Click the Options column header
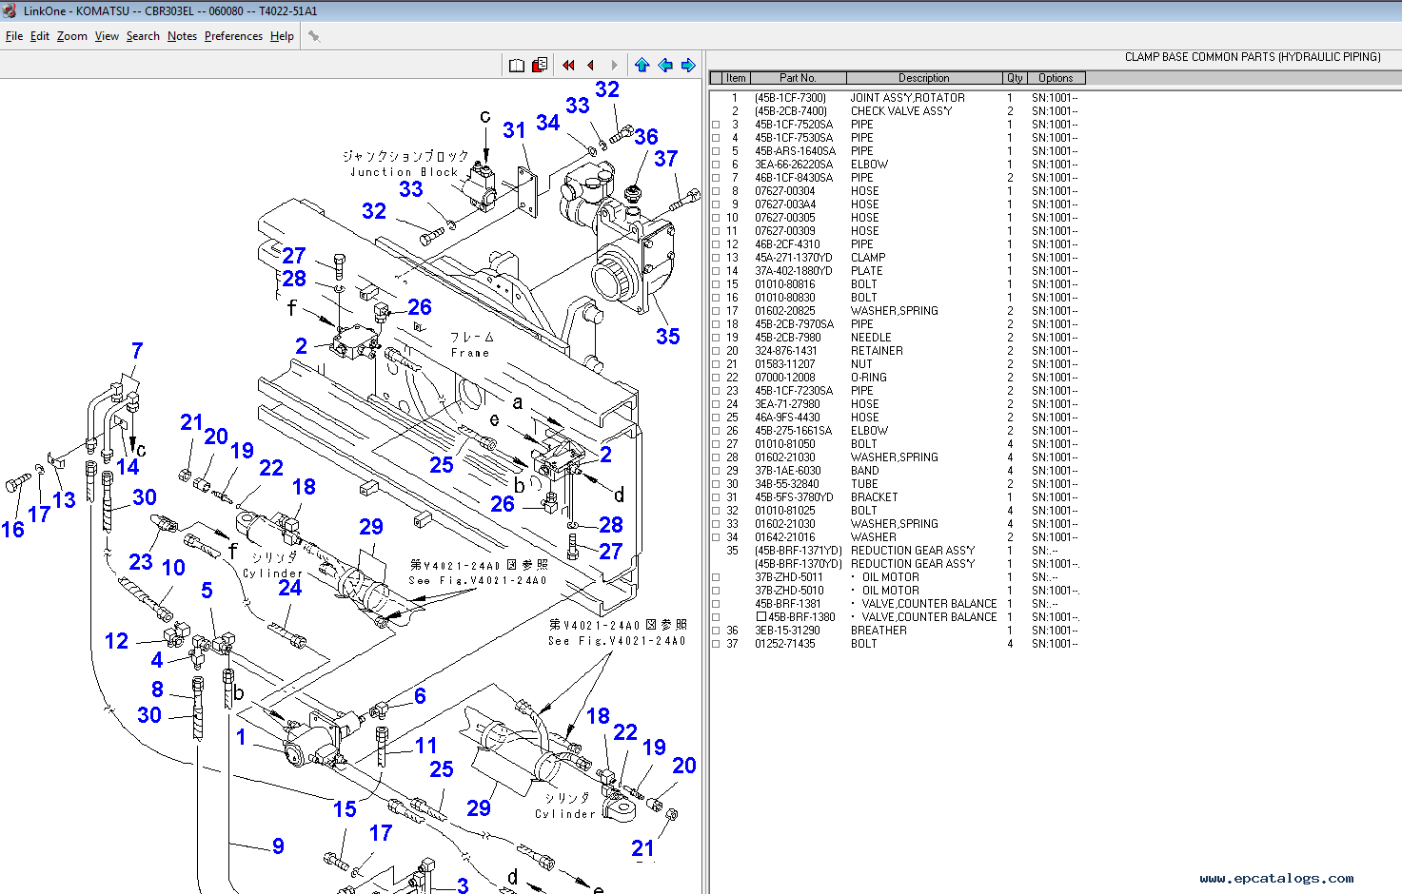Image resolution: width=1402 pixels, height=894 pixels. tap(1055, 78)
